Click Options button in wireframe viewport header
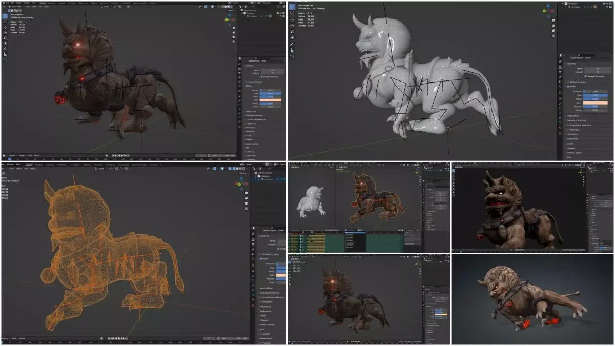 click(243, 173)
